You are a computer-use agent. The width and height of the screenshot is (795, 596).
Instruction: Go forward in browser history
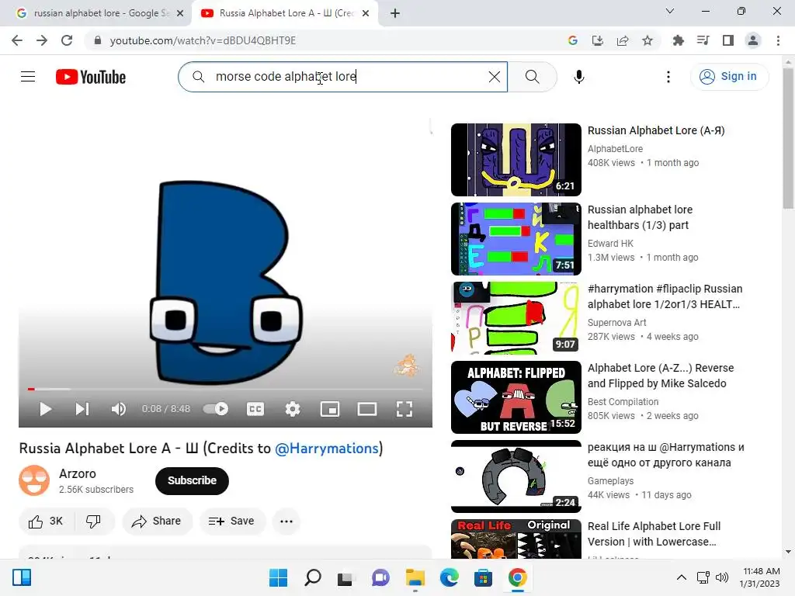42,40
